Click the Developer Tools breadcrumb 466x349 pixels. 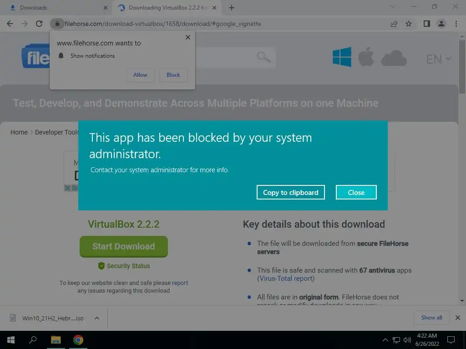57,132
